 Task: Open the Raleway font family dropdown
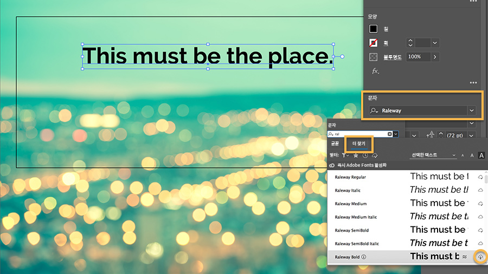(x=472, y=110)
